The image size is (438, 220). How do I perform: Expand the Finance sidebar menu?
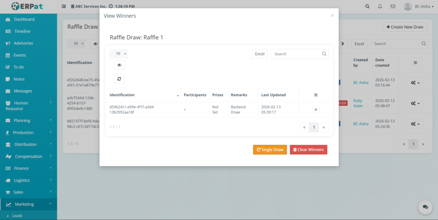click(28, 168)
